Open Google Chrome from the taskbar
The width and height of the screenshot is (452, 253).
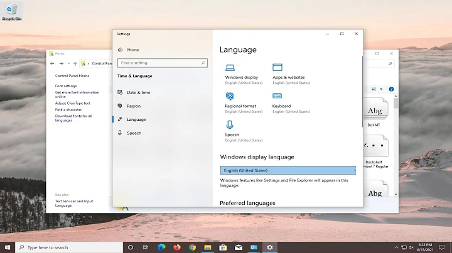pos(192,247)
